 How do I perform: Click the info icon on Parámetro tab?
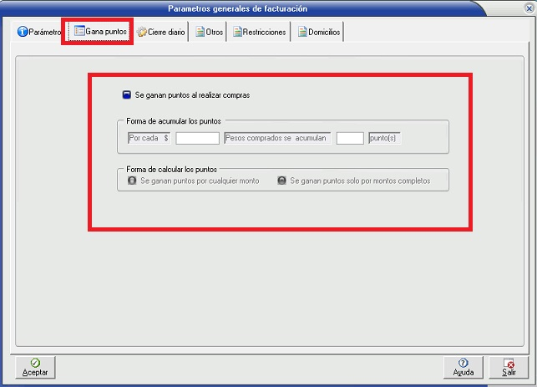pos(22,32)
